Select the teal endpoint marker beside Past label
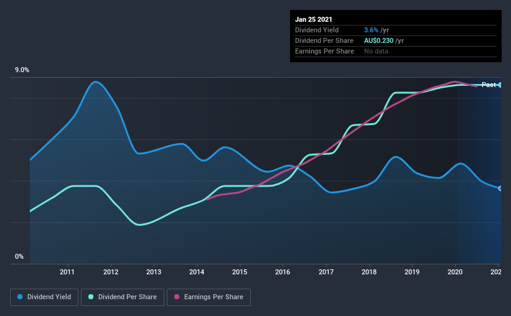This screenshot has height=316, width=511. point(500,85)
